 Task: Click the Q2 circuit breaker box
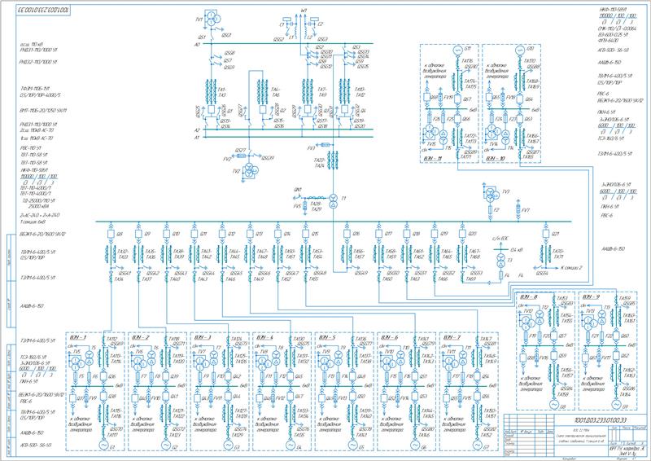pyautogui.click(x=263, y=110)
